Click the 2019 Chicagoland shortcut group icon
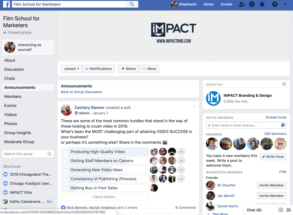293x215 pixels. coord(6,174)
